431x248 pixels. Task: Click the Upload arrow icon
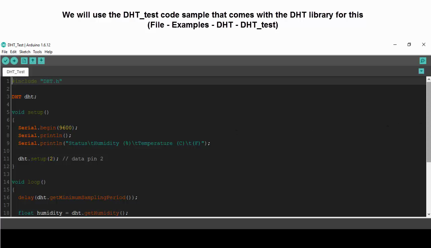coord(14,61)
